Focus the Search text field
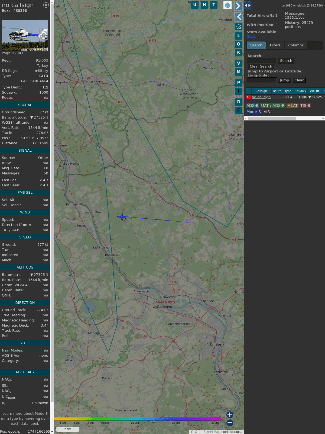Screen dimensions: 325x434 [262, 61]
